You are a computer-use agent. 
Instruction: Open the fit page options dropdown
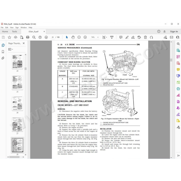coord(104,37)
